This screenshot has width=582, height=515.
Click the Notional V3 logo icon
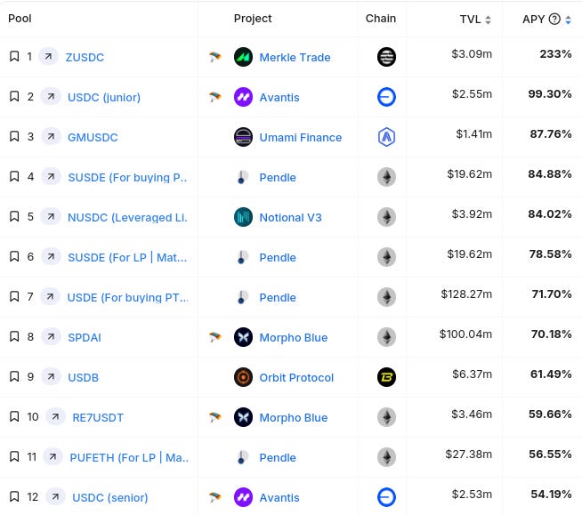243,217
